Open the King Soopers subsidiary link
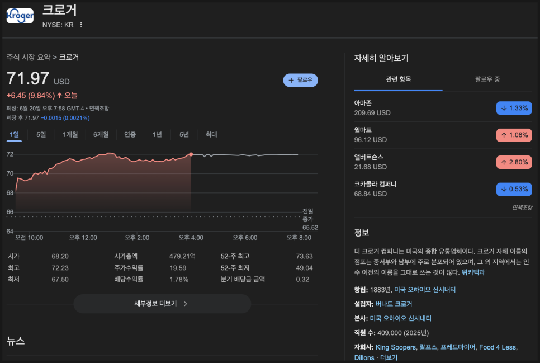 [x=395, y=347]
